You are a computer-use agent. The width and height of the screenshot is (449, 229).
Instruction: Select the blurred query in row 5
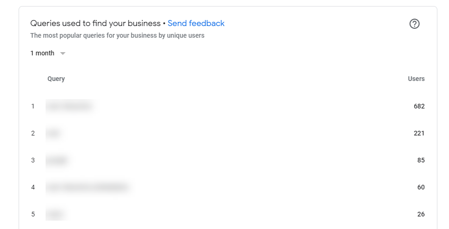pos(56,214)
